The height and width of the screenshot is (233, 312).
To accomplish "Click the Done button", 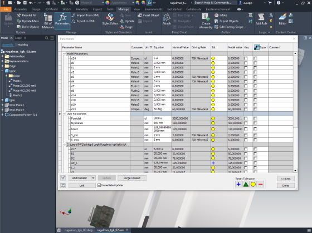I will 285,186.
